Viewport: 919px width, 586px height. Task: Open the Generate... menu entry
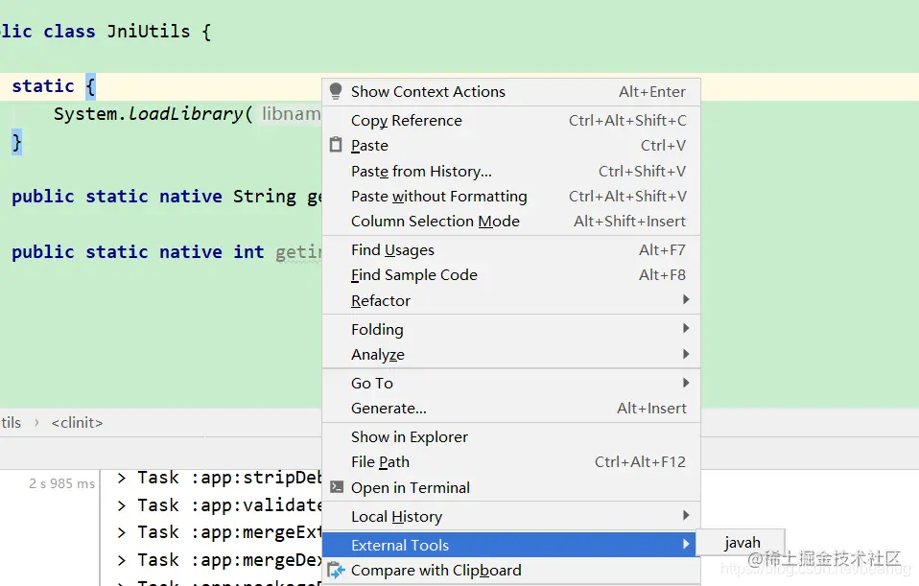[511, 408]
